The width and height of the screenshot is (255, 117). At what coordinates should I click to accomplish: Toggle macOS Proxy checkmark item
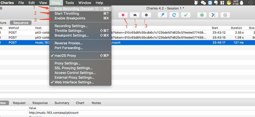click(x=80, y=56)
